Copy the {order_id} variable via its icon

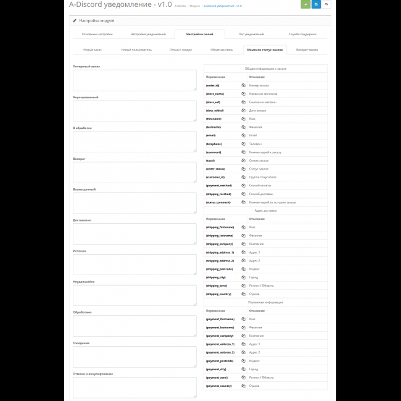243,85
